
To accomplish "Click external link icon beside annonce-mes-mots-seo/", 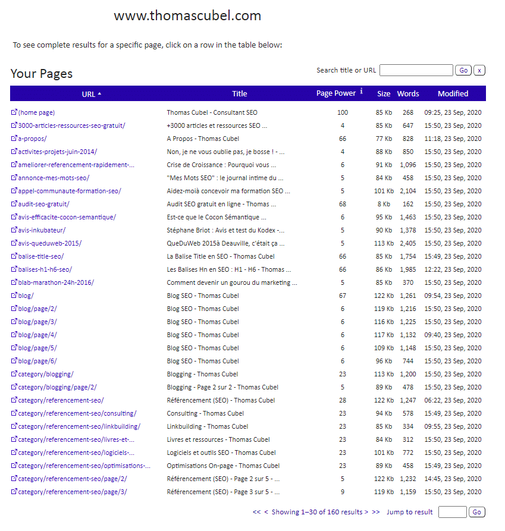I will (14, 177).
